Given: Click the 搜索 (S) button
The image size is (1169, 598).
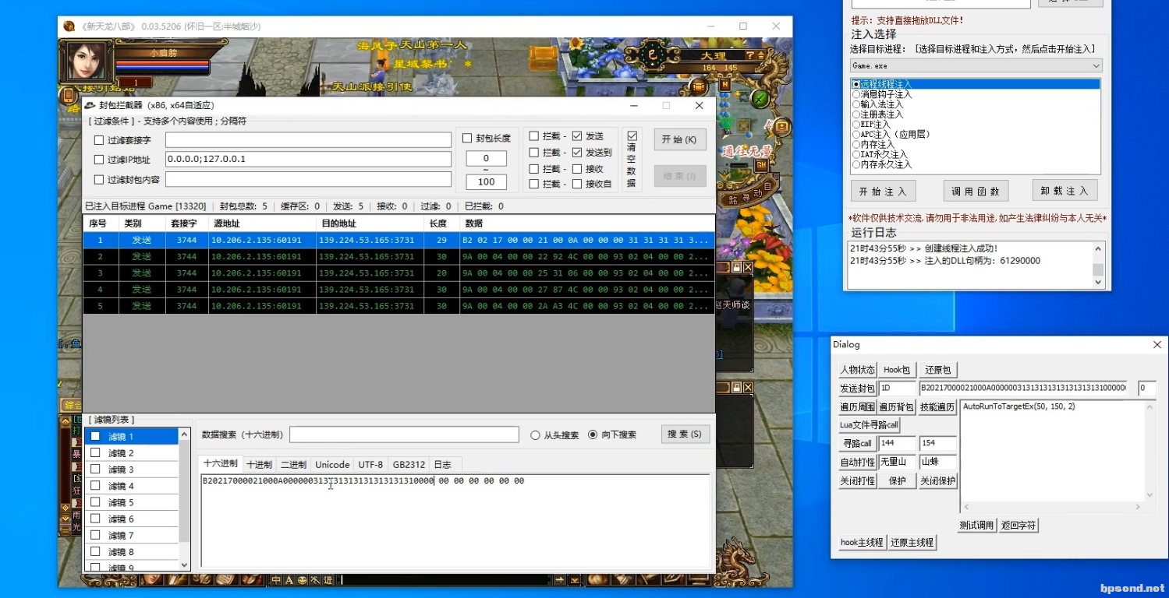Looking at the screenshot, I should click(x=685, y=434).
